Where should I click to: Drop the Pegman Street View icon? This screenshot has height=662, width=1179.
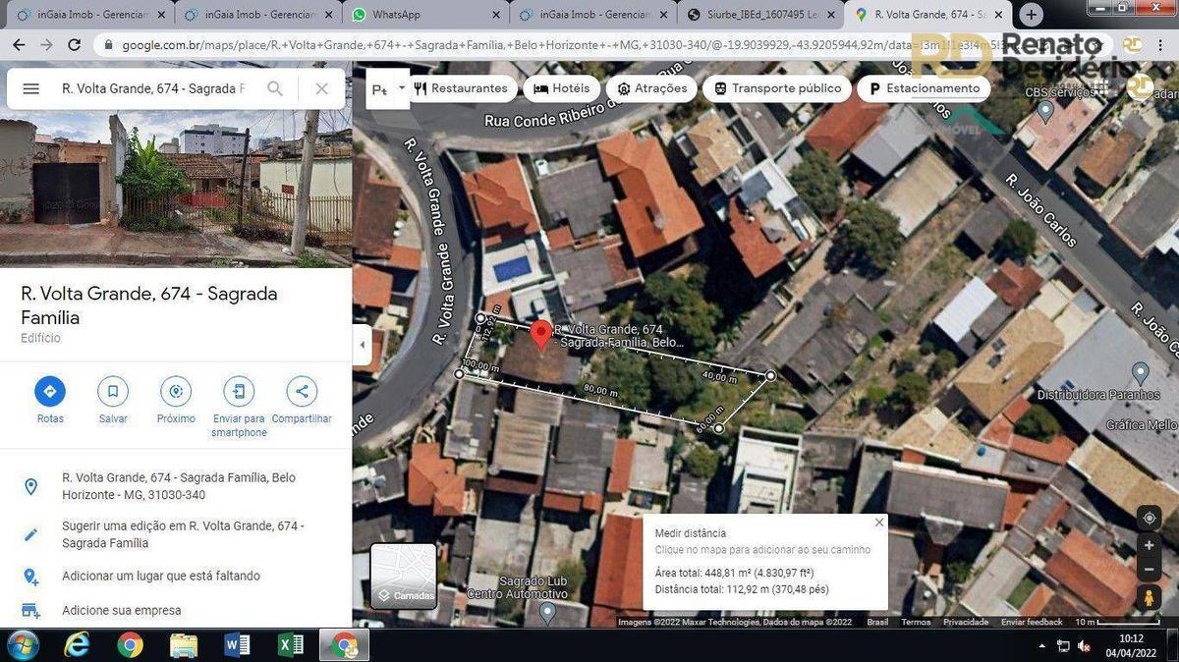click(x=1148, y=597)
